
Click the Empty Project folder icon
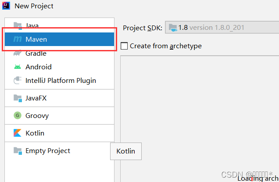[18, 151]
